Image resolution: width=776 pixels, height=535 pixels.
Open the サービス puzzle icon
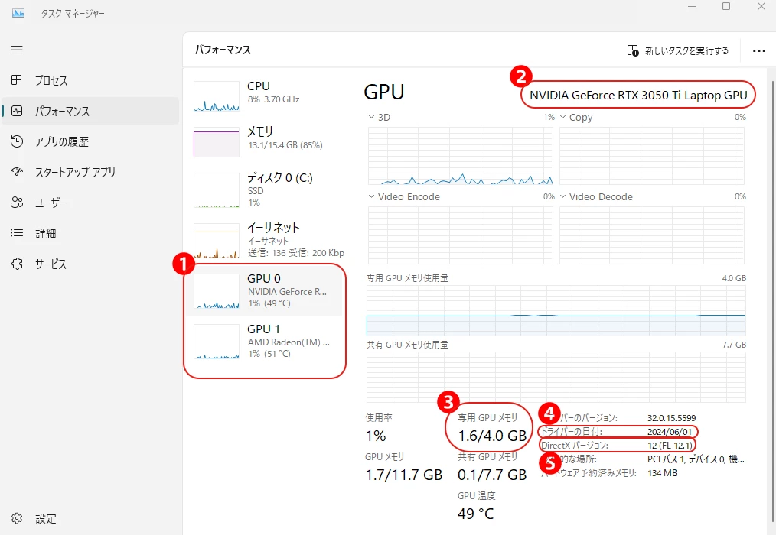[x=17, y=264]
